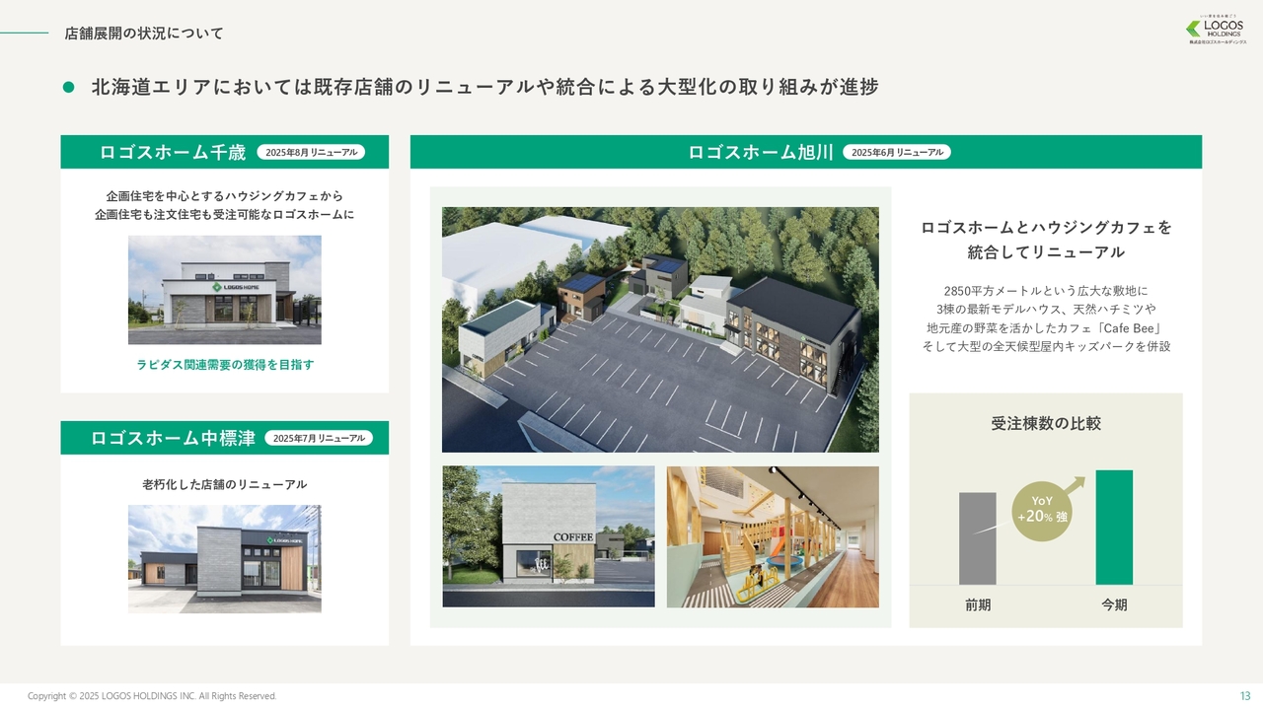This screenshot has height=710, width=1263.
Task: Open the COFFEE cafe exterior image
Action: [549, 536]
